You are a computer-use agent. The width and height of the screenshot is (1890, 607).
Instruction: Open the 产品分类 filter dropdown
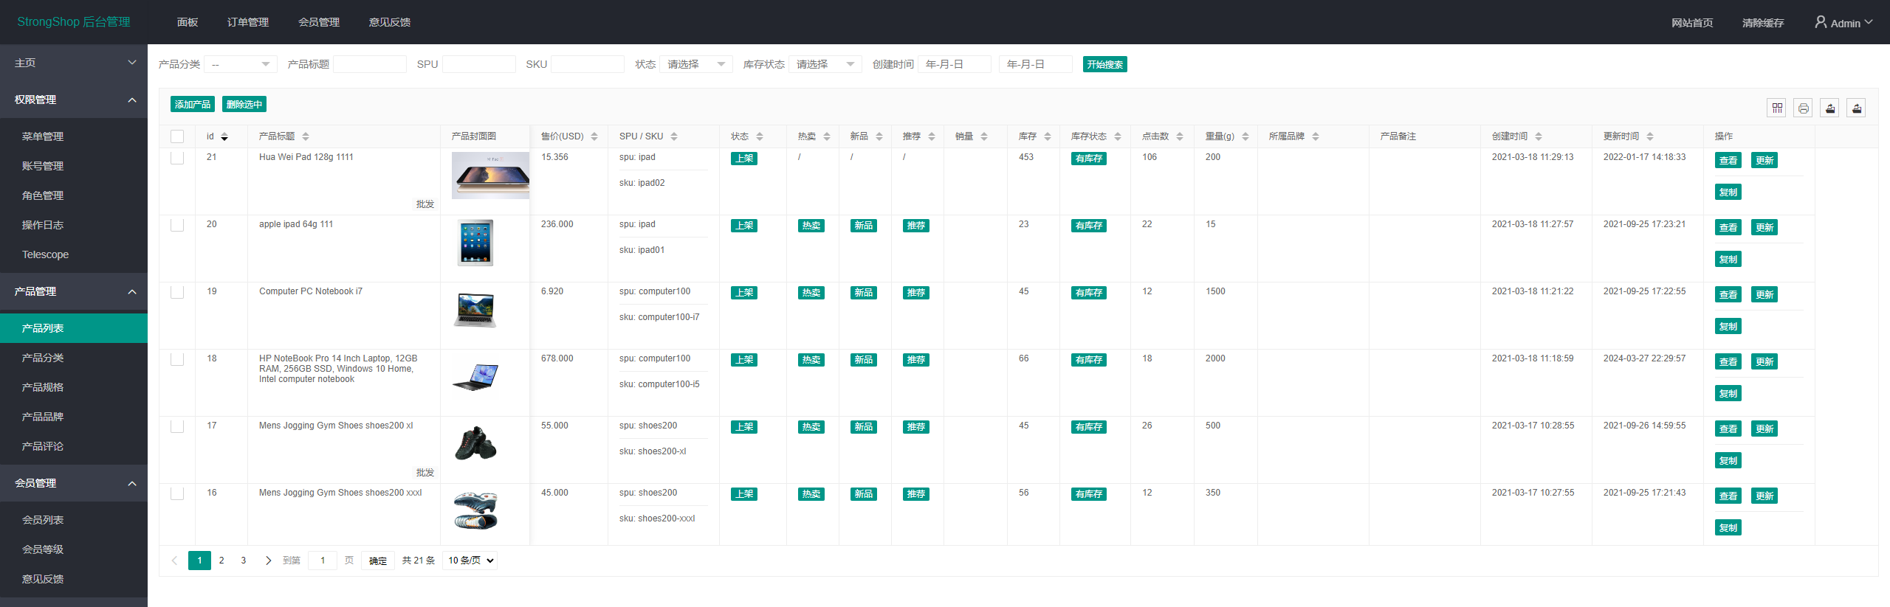241,64
